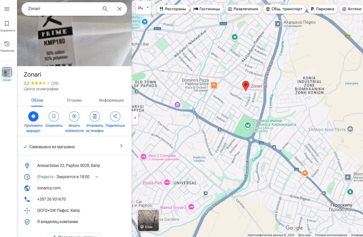This screenshot has height=237, width=363.
Task: Click the Stelios Kyriakides stadium marker
Action: (x=248, y=124)
